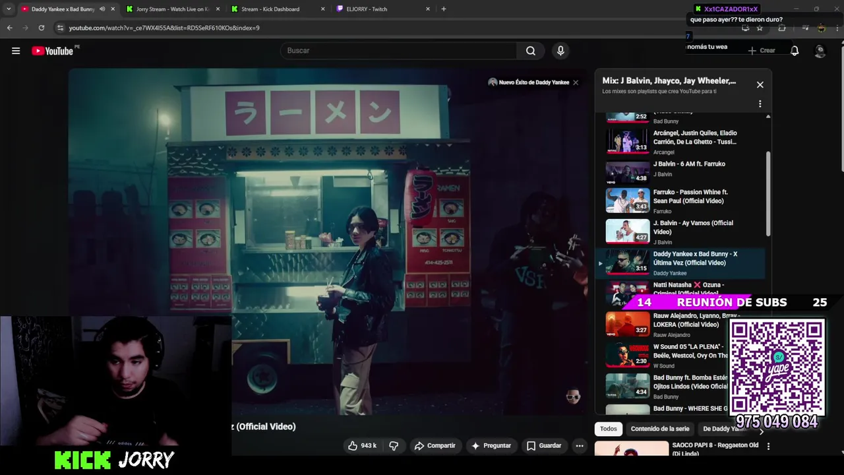Focus the Buscar search field

point(399,51)
